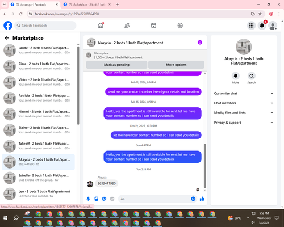This screenshot has width=284, height=227.
Task: Open the Marketplace storefront icon in top navigation
Action: pyautogui.click(x=153, y=26)
